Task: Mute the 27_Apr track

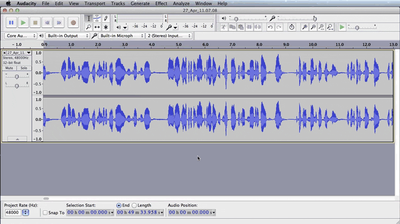Action: pyautogui.click(x=9, y=68)
